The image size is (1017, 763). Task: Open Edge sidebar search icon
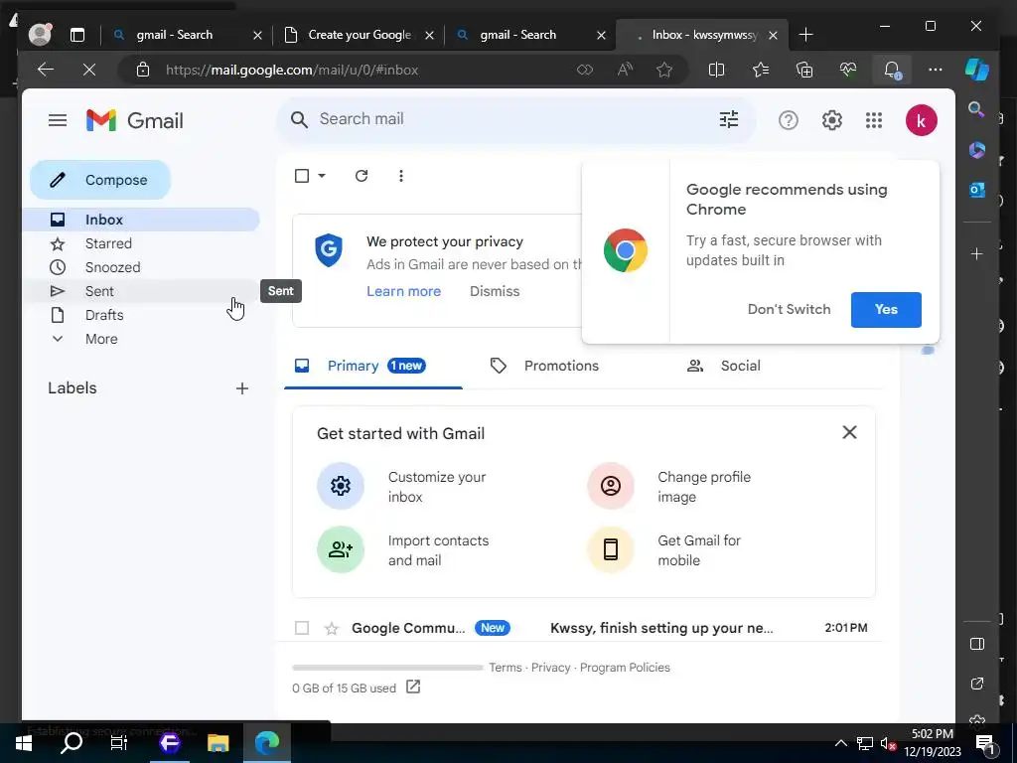[x=977, y=109]
